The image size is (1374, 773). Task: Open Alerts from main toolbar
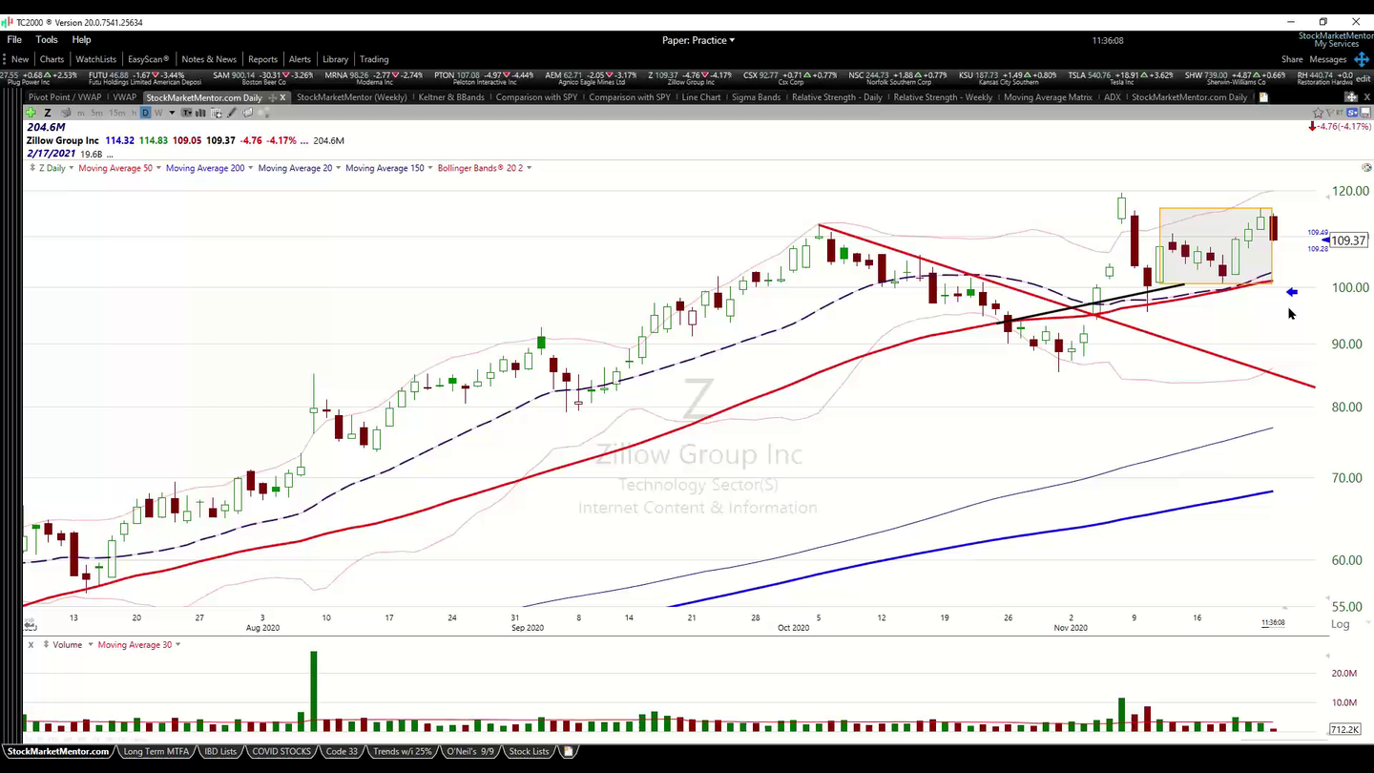(300, 59)
